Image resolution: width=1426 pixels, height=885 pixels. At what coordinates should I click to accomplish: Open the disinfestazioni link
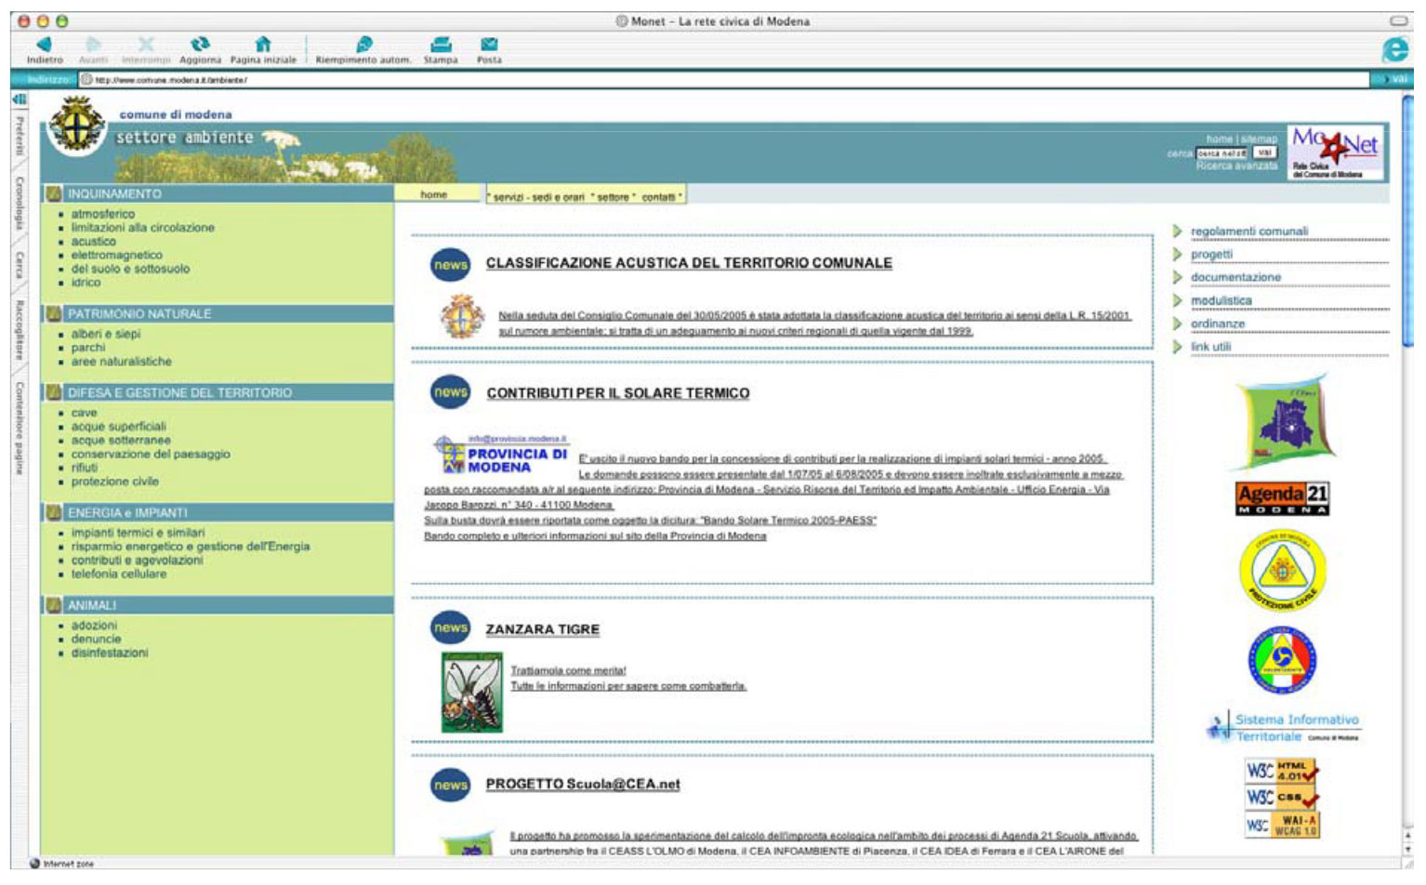point(110,654)
